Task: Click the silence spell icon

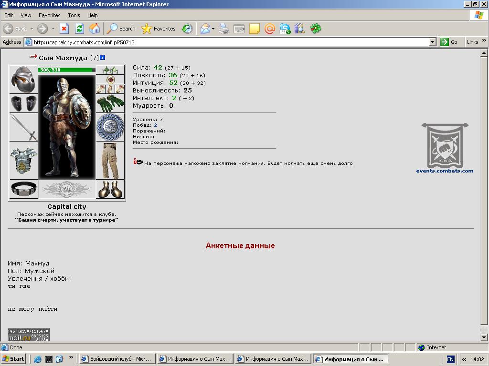Action: (x=138, y=162)
